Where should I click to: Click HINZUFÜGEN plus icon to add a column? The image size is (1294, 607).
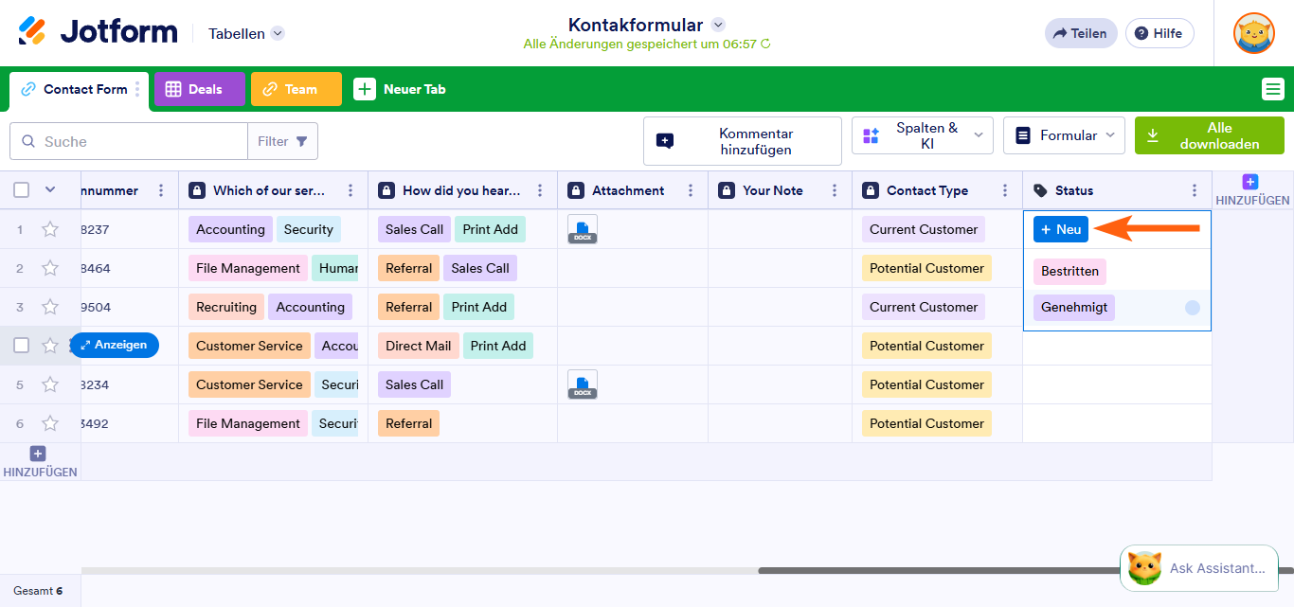(x=1250, y=181)
